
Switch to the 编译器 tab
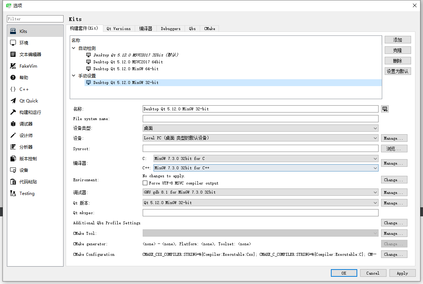(146, 29)
